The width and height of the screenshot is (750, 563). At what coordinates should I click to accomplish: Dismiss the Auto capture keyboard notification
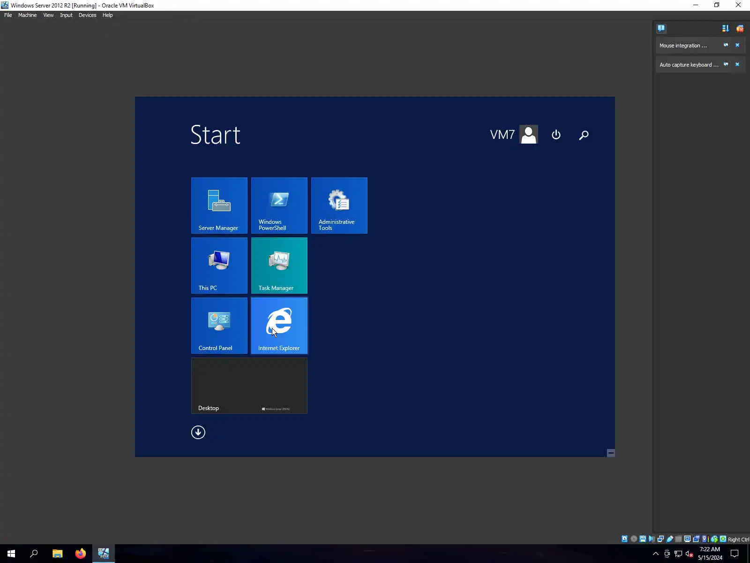pos(737,64)
